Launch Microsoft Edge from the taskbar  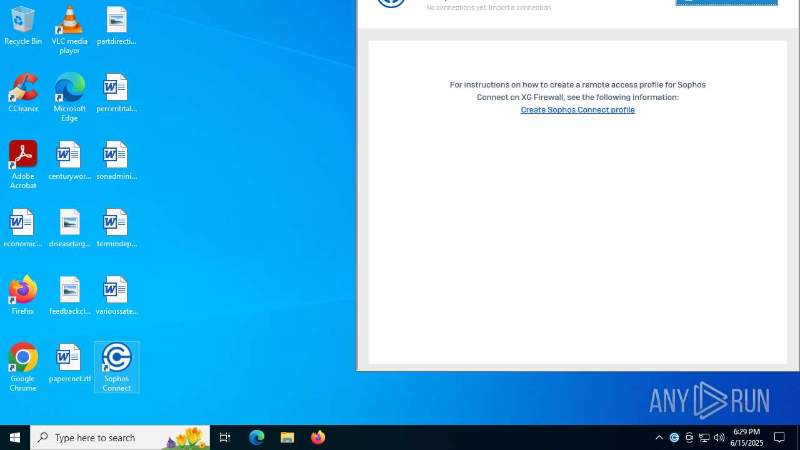[257, 437]
